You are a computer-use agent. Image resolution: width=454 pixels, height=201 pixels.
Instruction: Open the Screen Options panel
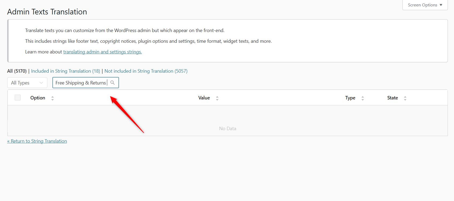tap(425, 5)
